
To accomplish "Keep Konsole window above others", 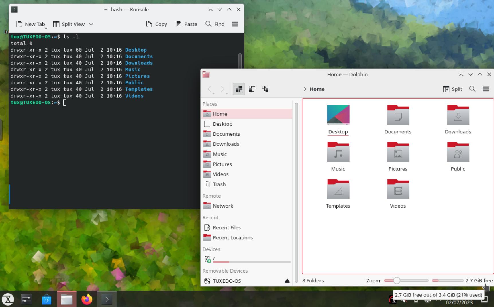I will tap(211, 9).
